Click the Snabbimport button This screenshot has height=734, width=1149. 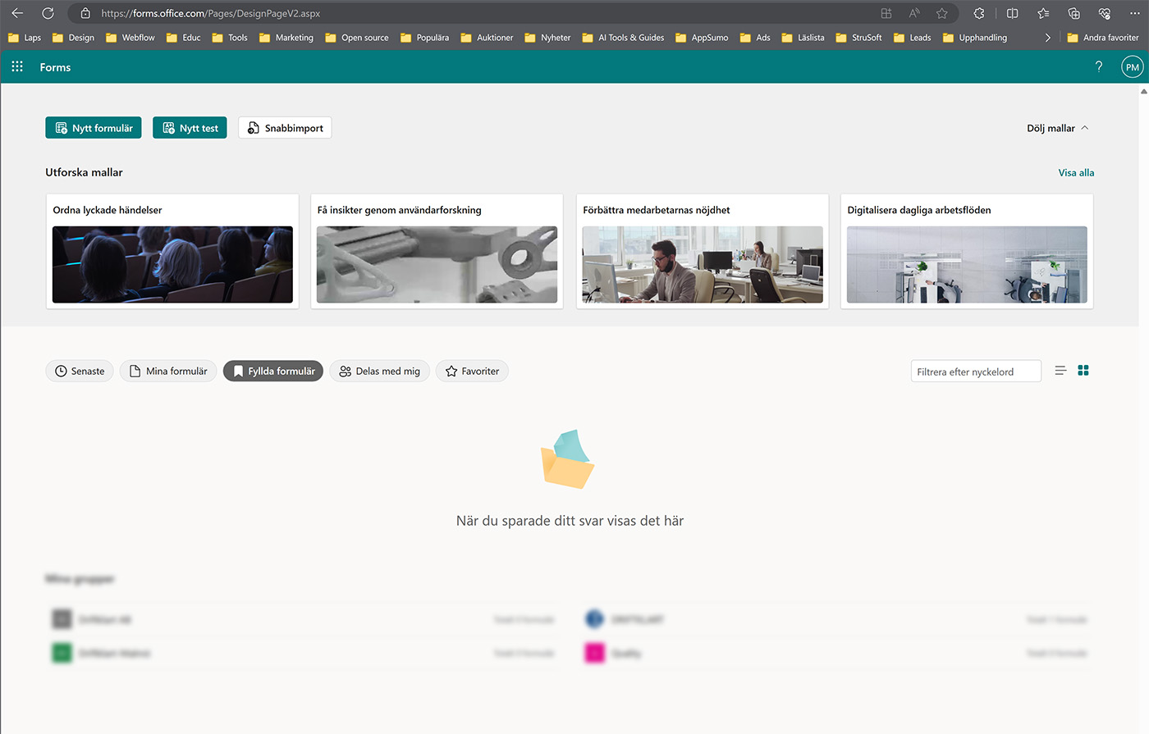285,128
